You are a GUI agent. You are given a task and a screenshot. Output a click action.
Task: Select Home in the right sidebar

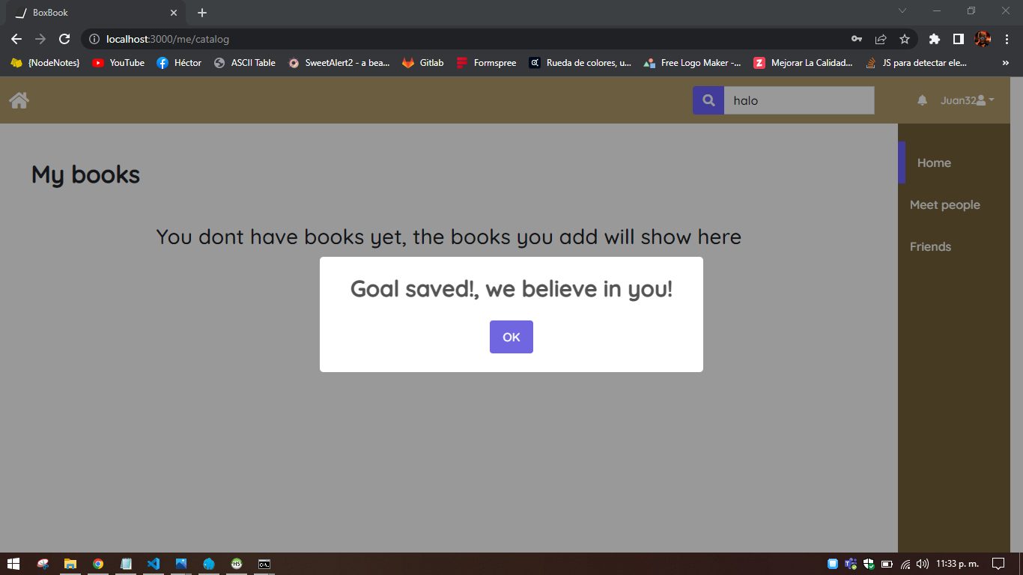point(934,162)
